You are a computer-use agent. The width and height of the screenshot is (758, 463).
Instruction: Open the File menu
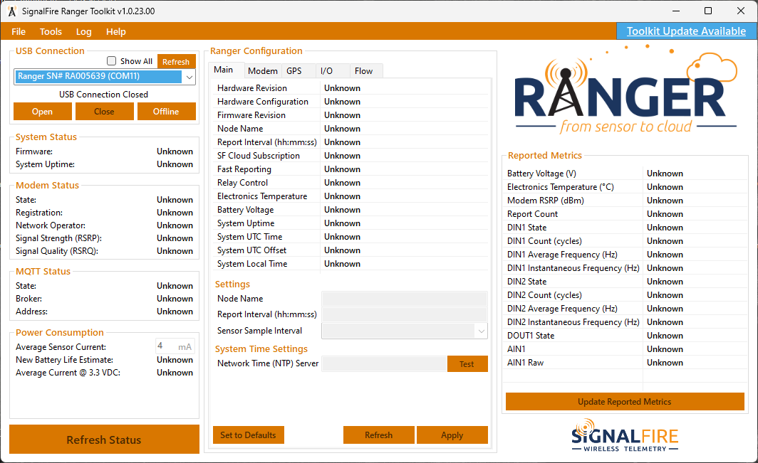point(19,31)
